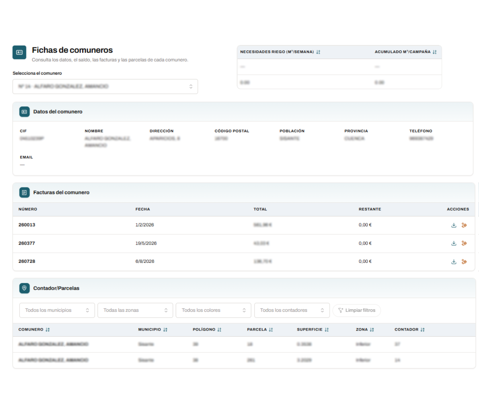Click the Fichas de comuneros page icon
The height and width of the screenshot is (420, 479).
(x=19, y=52)
